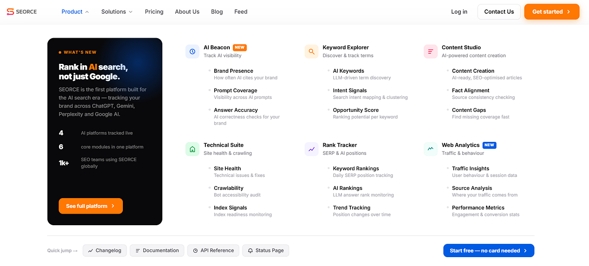Click arrow in Start free button
The height and width of the screenshot is (266, 589).
pos(526,250)
